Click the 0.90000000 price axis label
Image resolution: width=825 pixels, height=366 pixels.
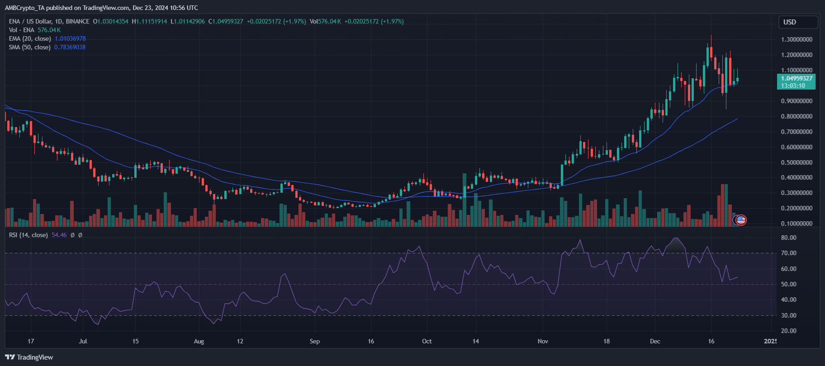[x=797, y=101]
